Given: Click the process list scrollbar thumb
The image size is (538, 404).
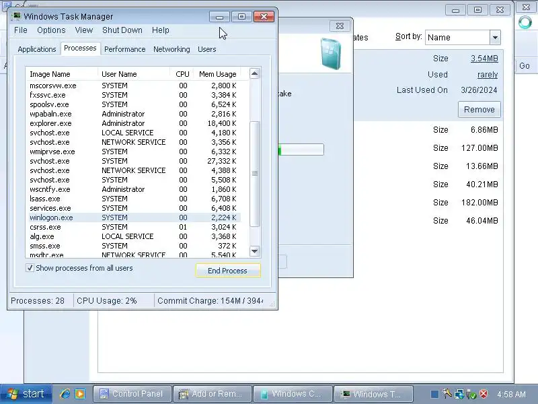Looking at the screenshot, I should tap(254, 174).
